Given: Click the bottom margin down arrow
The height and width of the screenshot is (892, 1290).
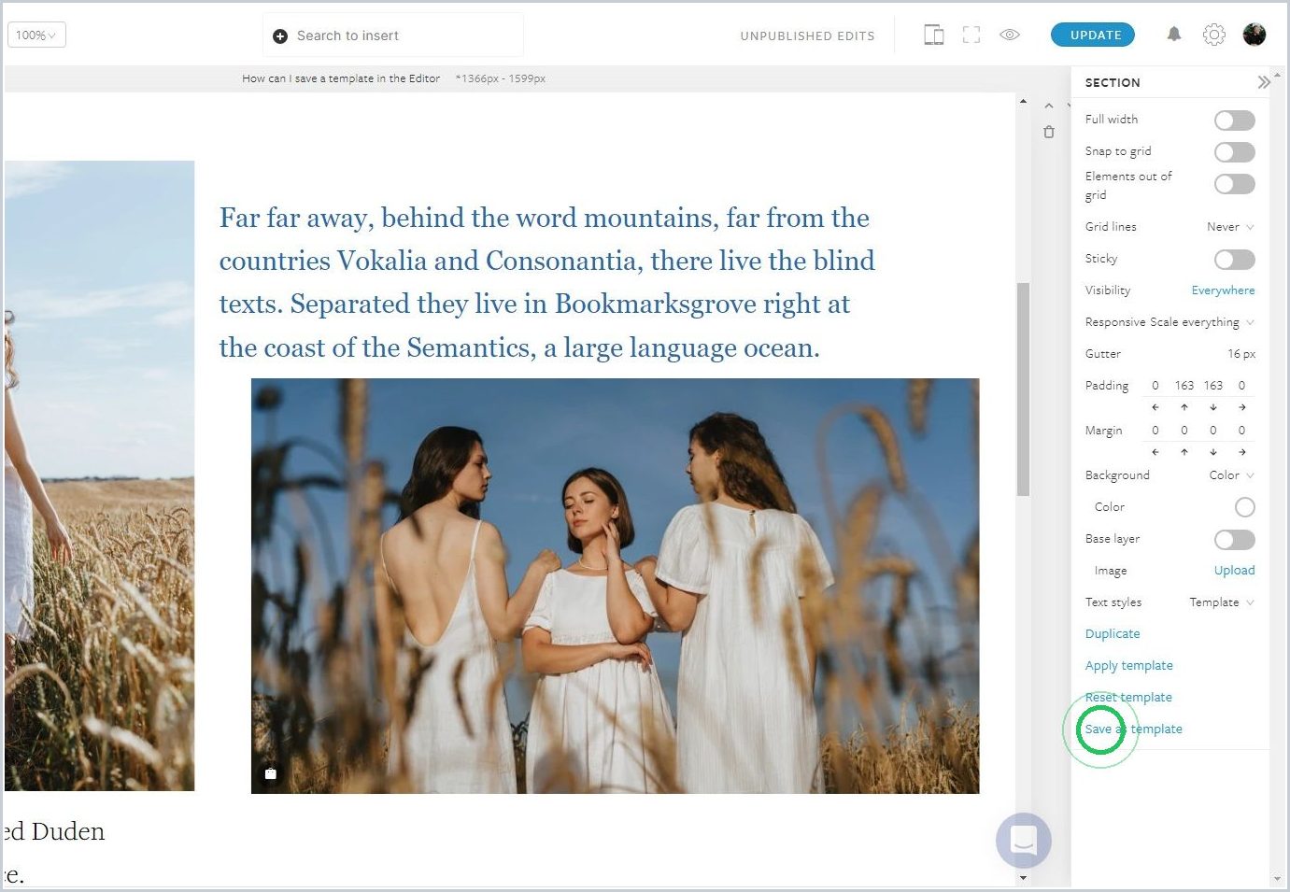Looking at the screenshot, I should click(1213, 452).
